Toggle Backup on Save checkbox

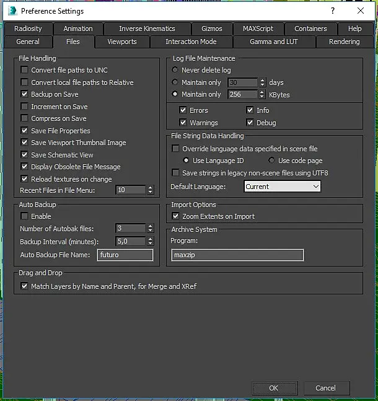25,94
